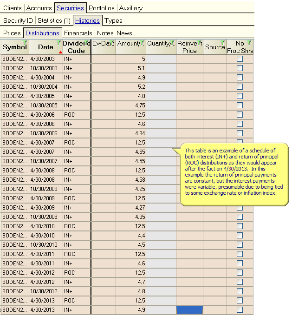Select the Financials tab

pyautogui.click(x=78, y=33)
